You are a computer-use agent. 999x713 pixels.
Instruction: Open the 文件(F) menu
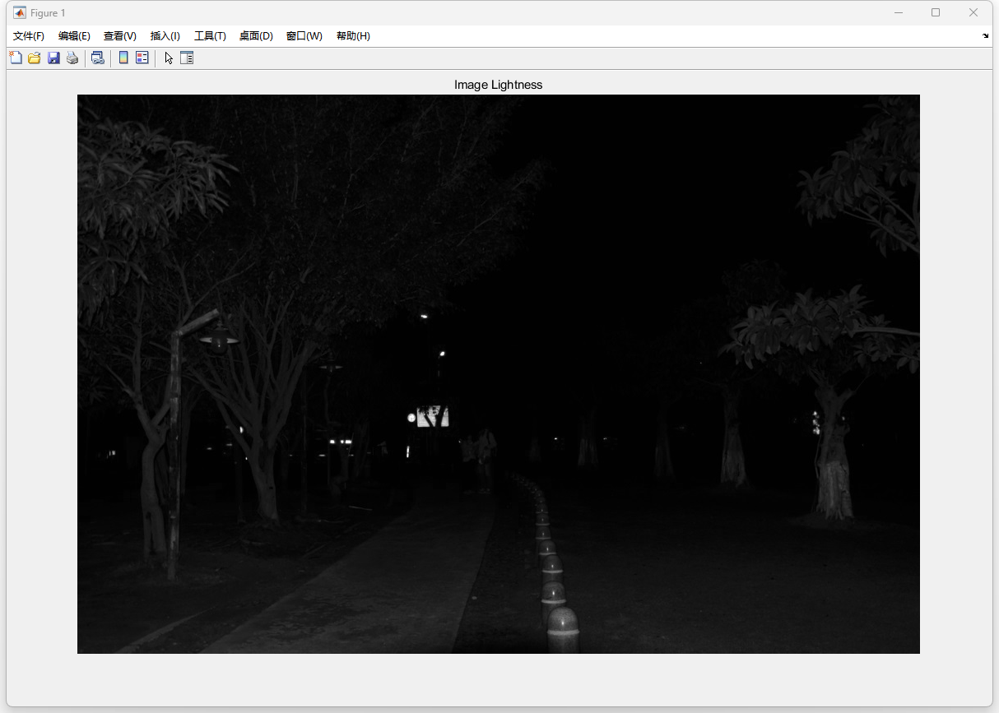29,36
